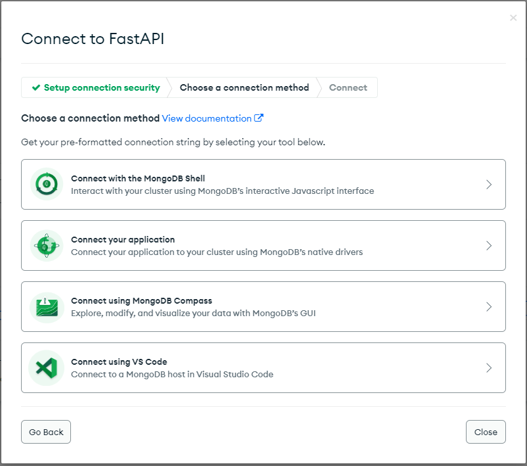Screen dimensions: 527x466
Task: Click the MongoDB Compass map icon
Action: [47, 307]
